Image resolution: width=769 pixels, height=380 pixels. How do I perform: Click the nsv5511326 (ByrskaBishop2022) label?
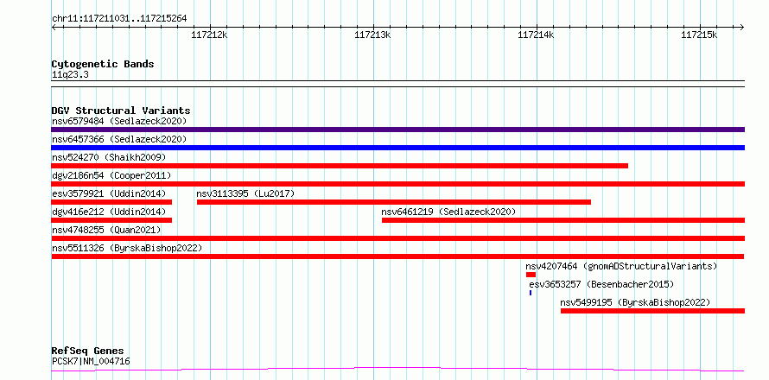[x=127, y=248]
